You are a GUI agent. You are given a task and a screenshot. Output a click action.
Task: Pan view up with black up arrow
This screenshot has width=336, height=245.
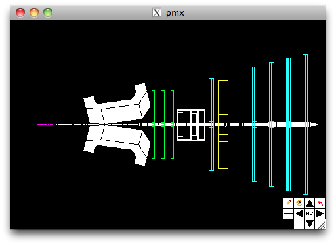pos(309,203)
